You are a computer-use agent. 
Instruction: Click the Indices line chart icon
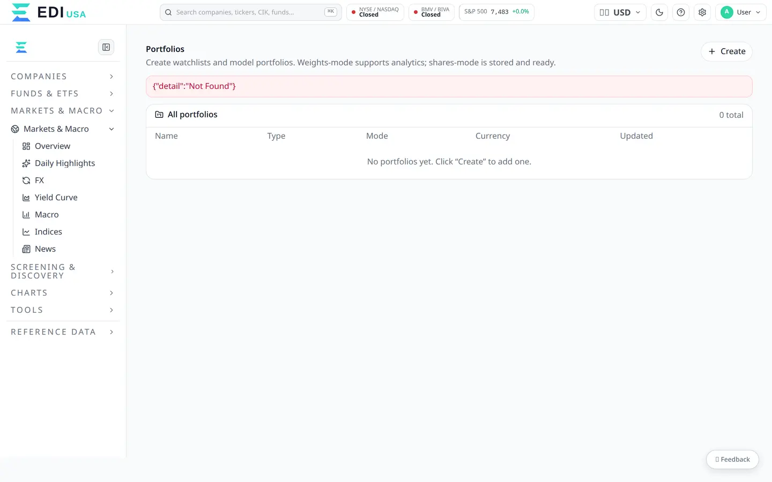[26, 232]
